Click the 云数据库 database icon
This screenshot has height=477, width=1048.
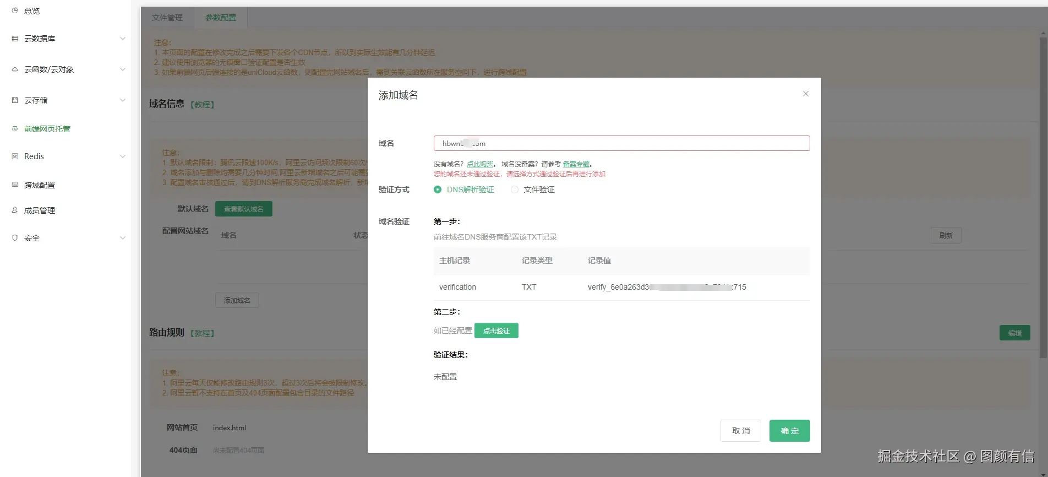15,39
